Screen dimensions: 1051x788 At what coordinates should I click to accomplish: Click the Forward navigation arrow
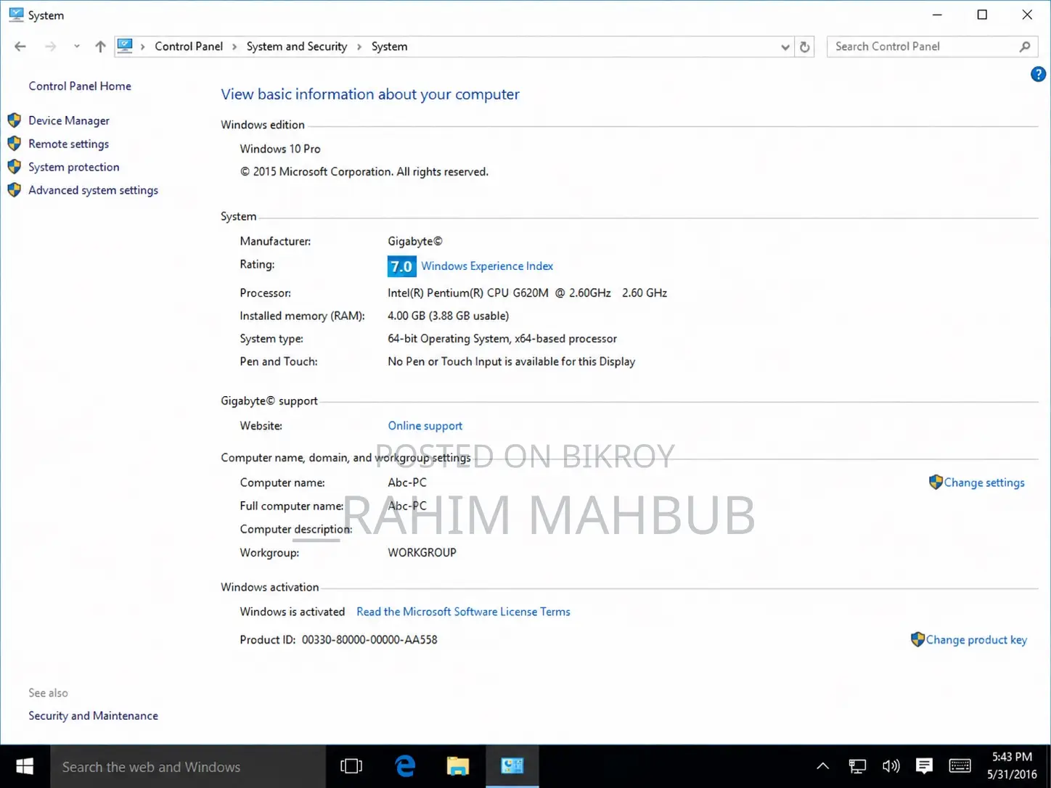[50, 46]
